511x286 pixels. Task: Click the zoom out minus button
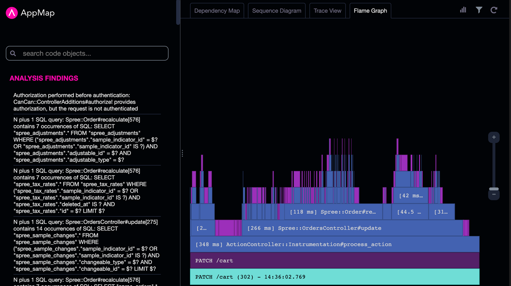coord(494,194)
